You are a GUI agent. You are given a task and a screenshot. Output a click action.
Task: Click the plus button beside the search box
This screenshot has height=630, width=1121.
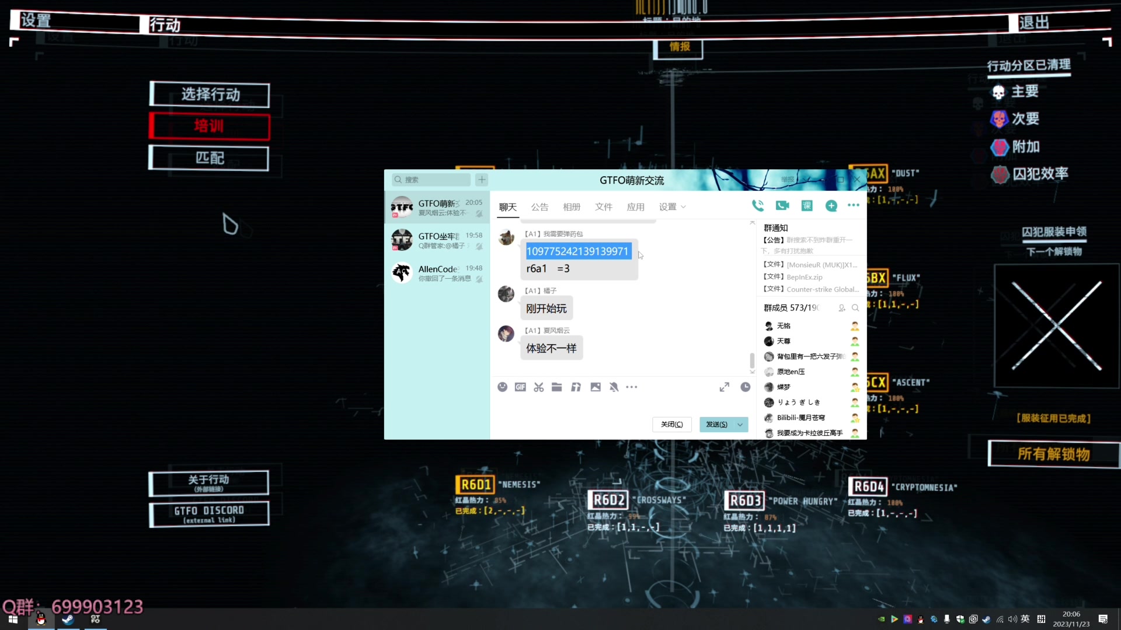482,179
